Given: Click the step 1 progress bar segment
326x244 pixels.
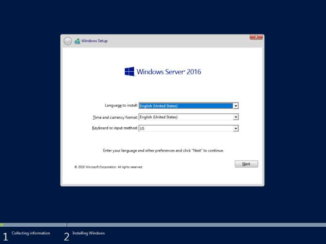Looking at the screenshot, I should [33, 225].
